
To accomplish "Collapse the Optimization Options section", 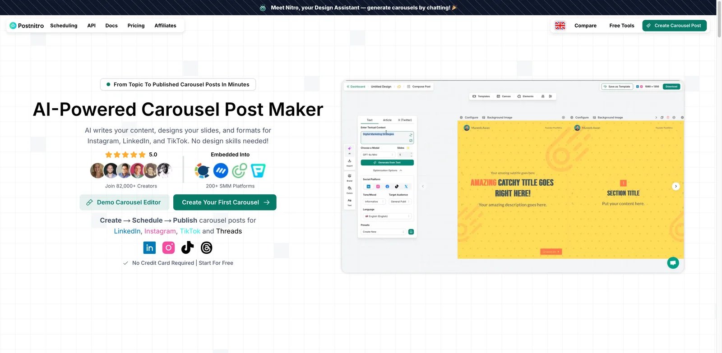I will coord(387,170).
